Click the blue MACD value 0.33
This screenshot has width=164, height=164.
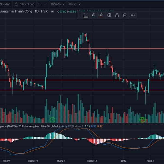[93, 126]
